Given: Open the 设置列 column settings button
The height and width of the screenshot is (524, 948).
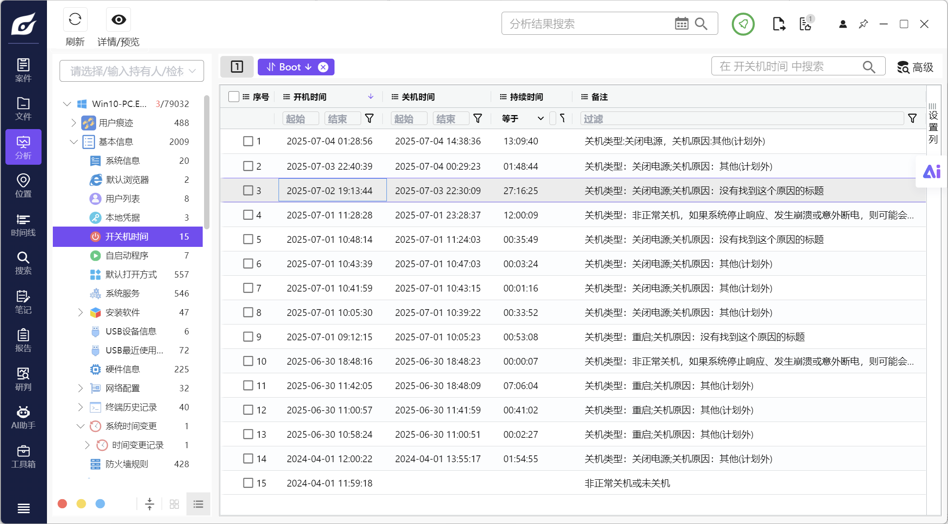Looking at the screenshot, I should click(x=933, y=123).
